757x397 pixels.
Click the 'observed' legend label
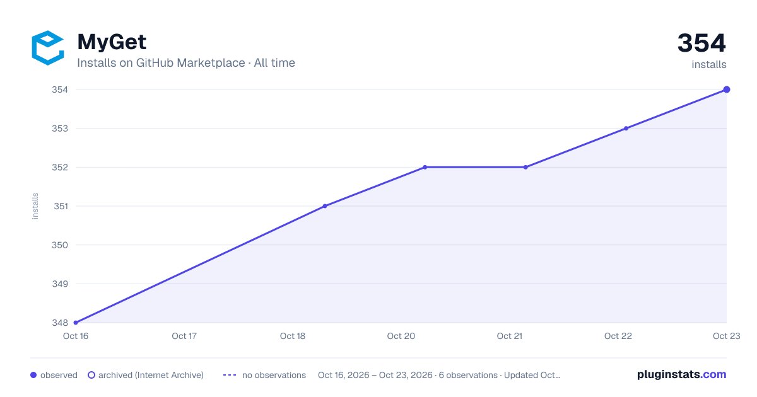pyautogui.click(x=59, y=375)
